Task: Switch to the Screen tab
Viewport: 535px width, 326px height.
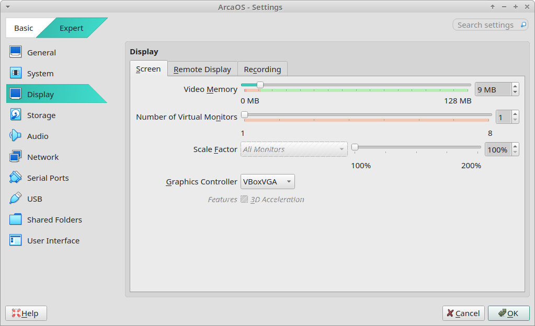Action: 149,69
